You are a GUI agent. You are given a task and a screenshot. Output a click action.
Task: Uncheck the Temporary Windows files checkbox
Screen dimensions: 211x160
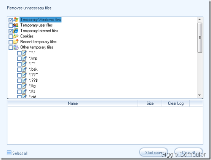[11, 20]
